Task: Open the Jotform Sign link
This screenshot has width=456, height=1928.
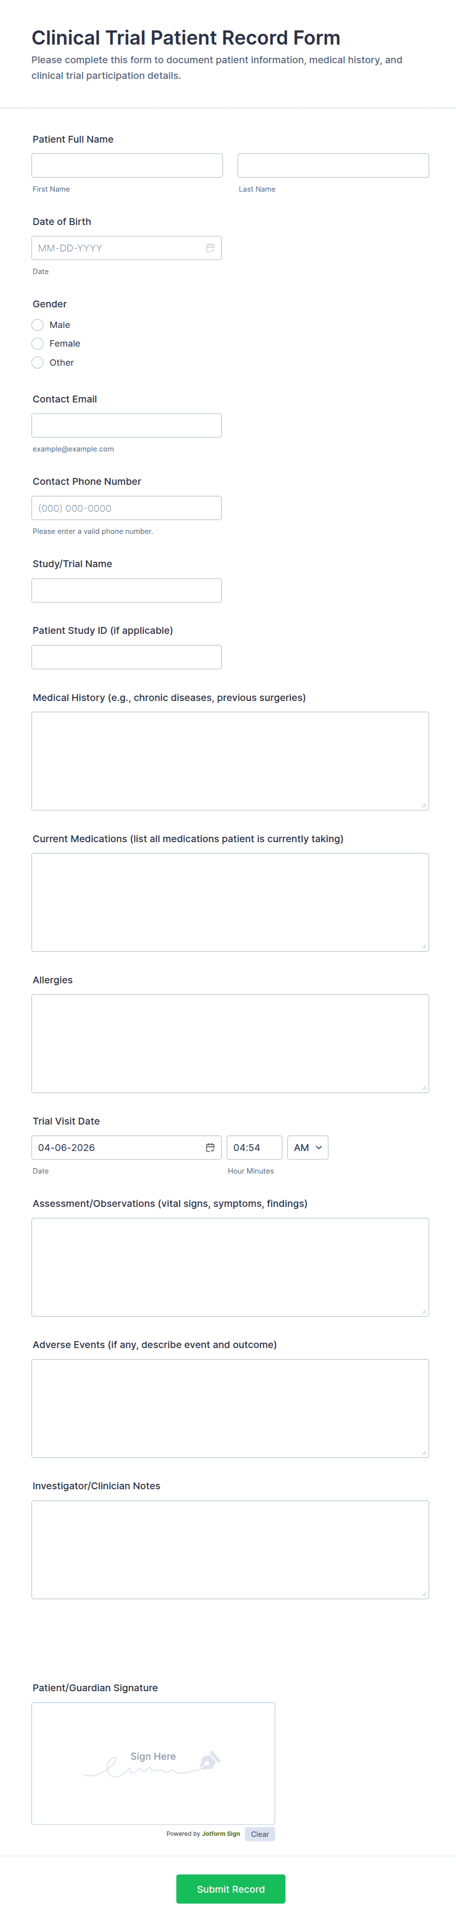Action: pyautogui.click(x=221, y=1834)
